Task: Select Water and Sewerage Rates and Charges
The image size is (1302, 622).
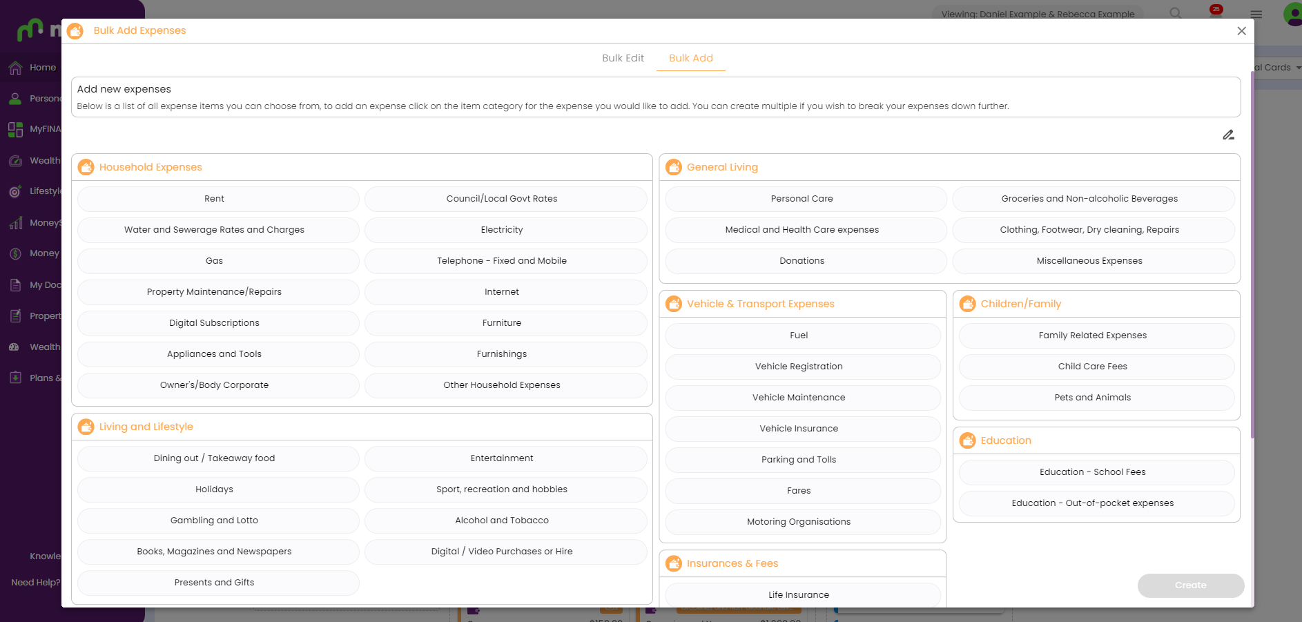Action: tap(218, 230)
